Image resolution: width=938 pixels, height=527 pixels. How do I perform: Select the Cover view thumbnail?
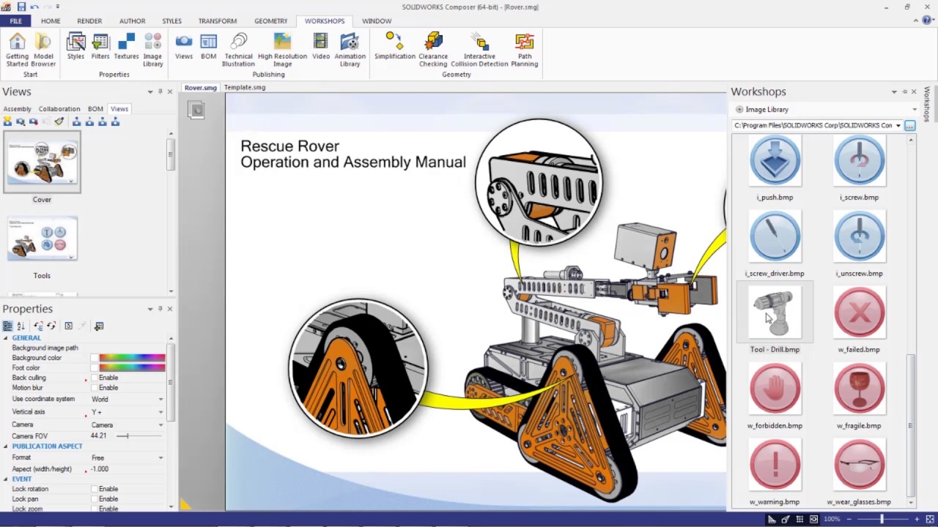42,163
